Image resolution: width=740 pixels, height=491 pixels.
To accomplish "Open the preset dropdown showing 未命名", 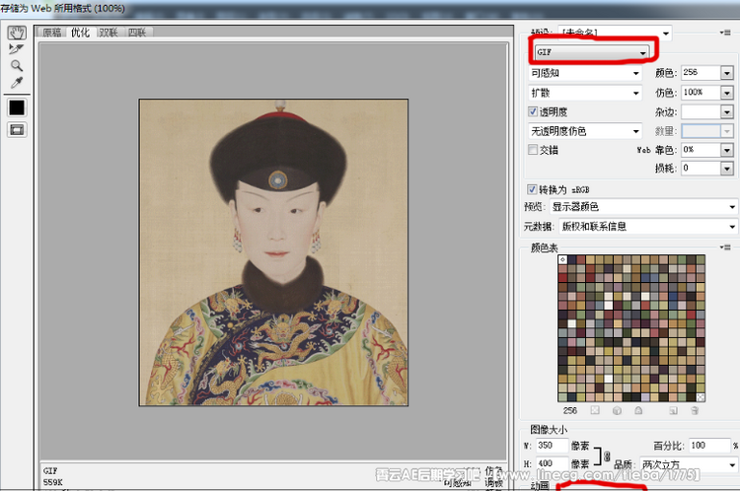I will pyautogui.click(x=615, y=33).
